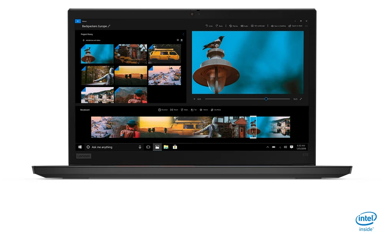
Task: Open the Action Center notifications icon
Action: pos(291,147)
